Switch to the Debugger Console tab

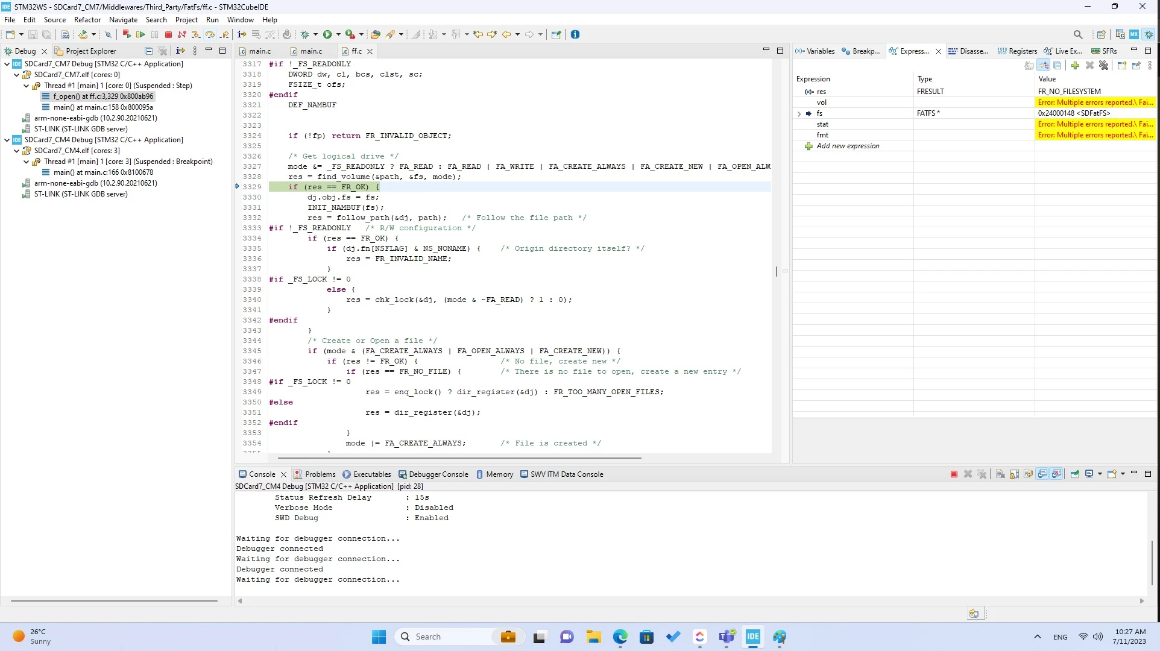click(433, 474)
